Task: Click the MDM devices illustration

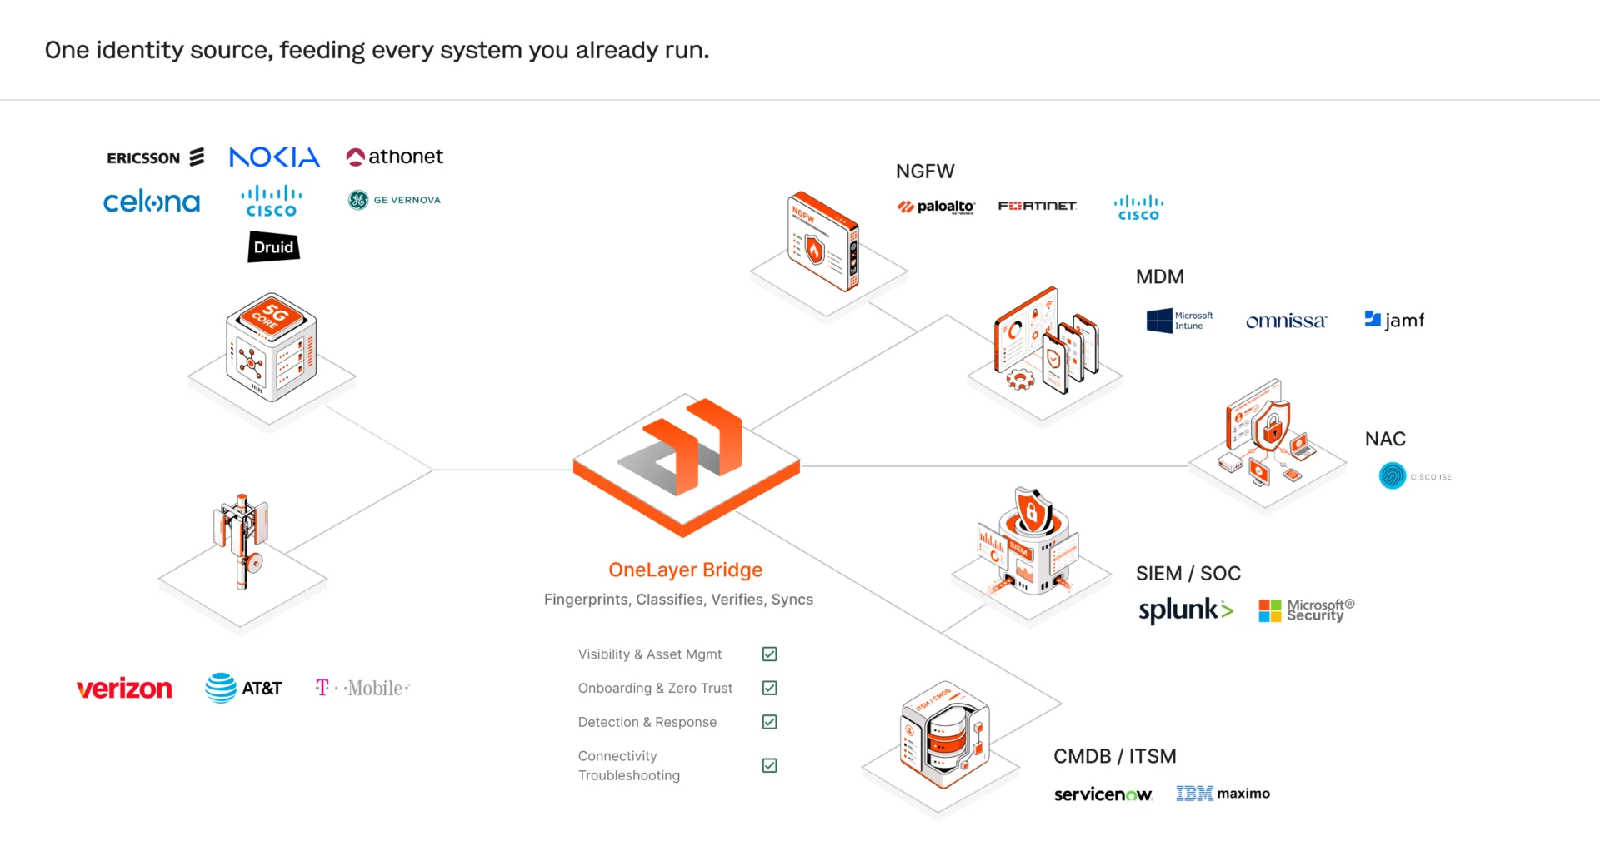Action: click(1046, 341)
